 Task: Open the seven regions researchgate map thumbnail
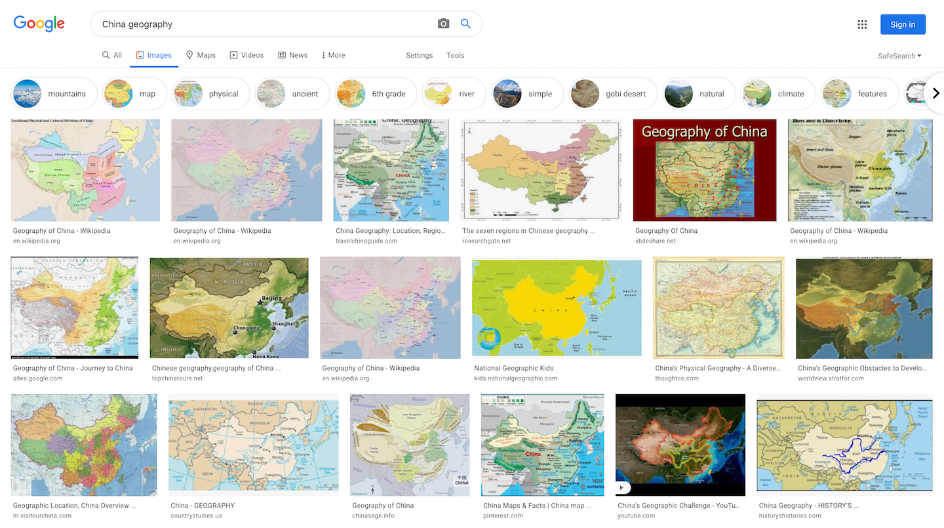pyautogui.click(x=541, y=170)
